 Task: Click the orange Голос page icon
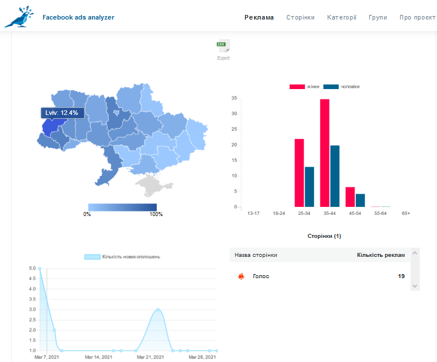(241, 276)
